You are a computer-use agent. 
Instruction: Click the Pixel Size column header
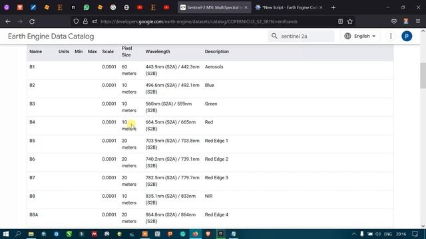click(126, 52)
